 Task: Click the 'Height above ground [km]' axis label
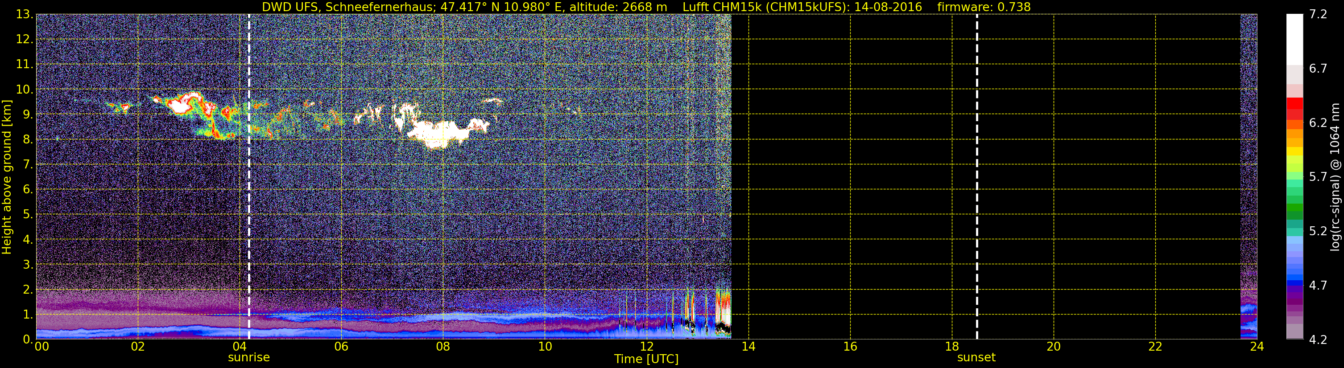coord(6,177)
